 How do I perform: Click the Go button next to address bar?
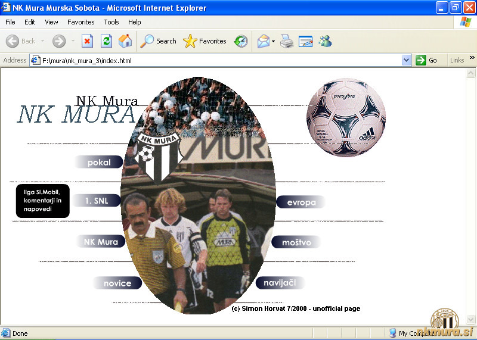tap(427, 60)
